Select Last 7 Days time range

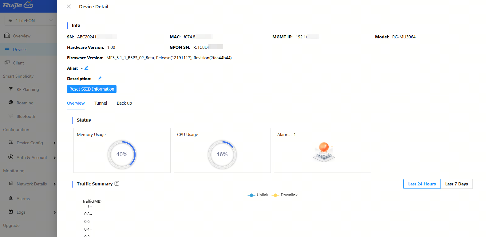(456, 184)
